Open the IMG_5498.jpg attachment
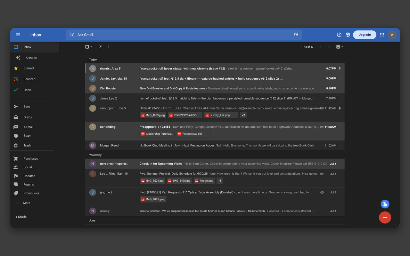The height and width of the screenshot is (256, 410). [x=179, y=181]
